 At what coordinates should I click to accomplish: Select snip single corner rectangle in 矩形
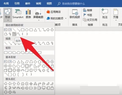point(14,53)
